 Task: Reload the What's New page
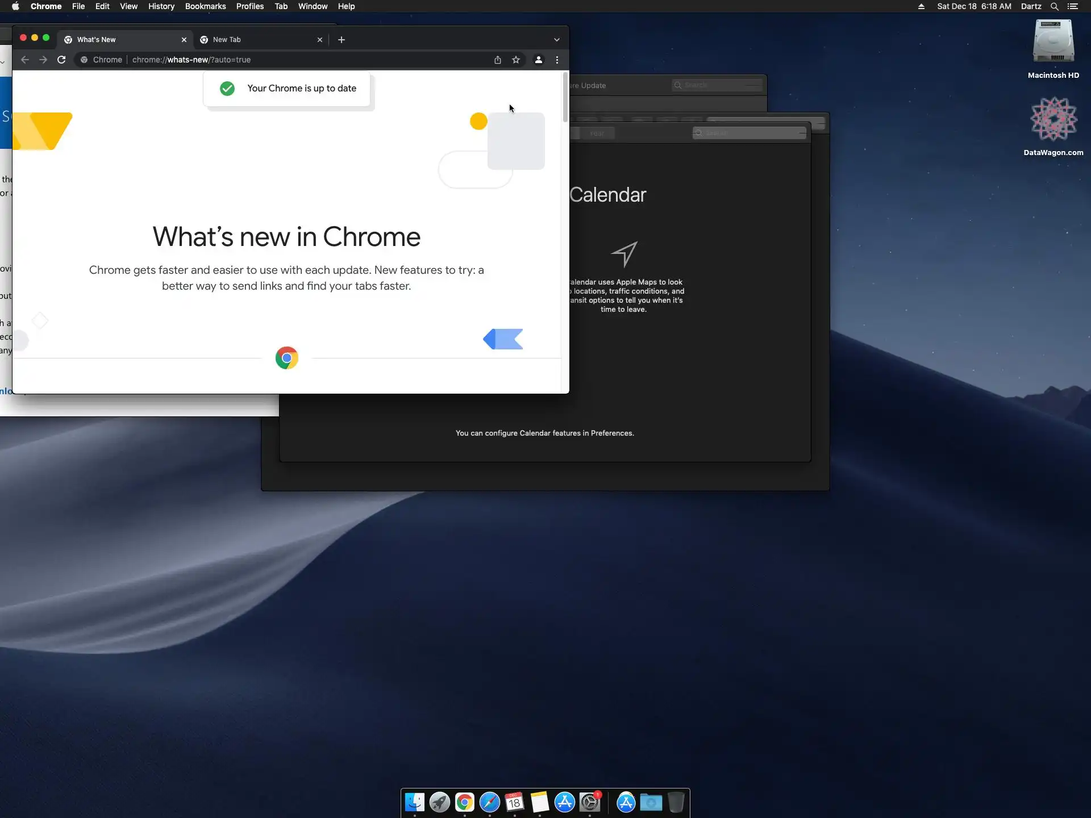click(x=61, y=60)
